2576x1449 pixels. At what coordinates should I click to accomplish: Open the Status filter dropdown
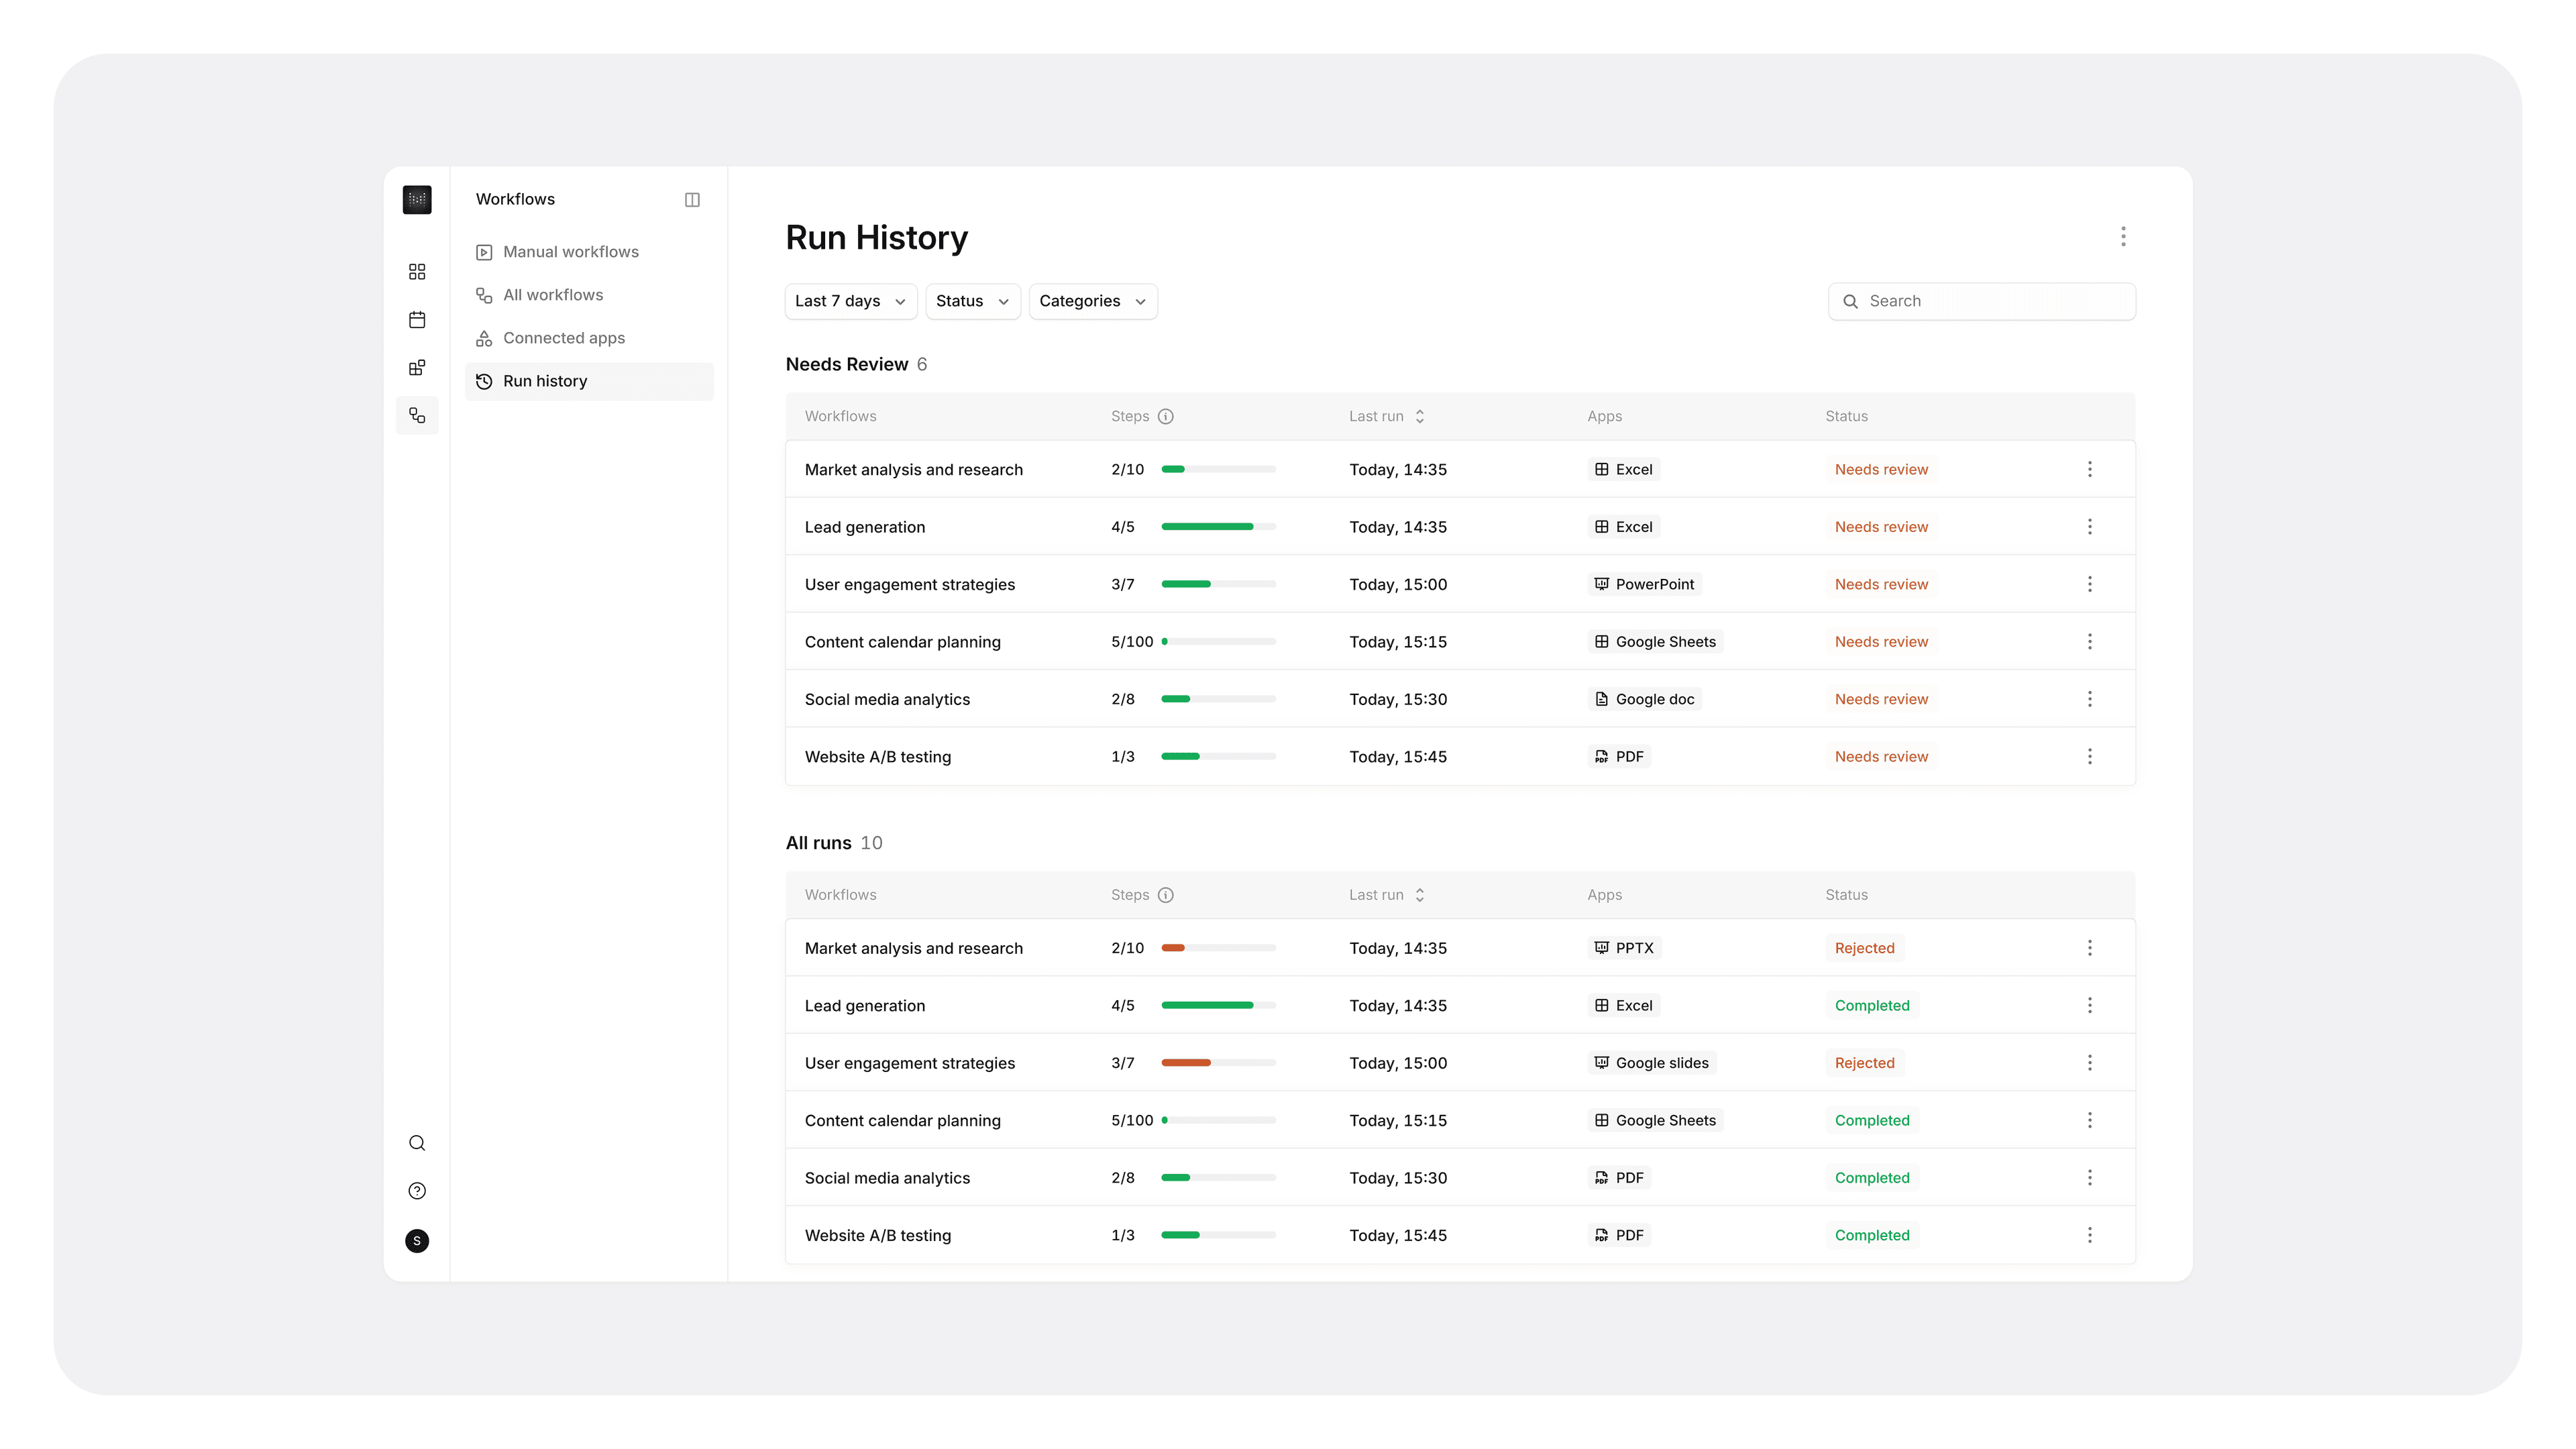point(972,301)
